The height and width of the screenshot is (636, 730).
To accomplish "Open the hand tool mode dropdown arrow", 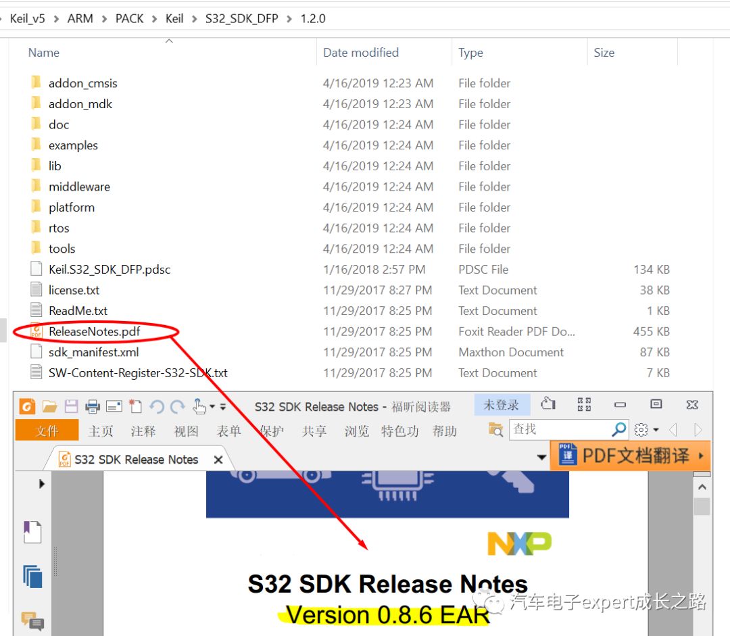I will [212, 406].
